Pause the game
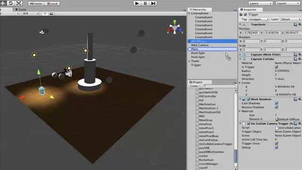 click(145, 3)
